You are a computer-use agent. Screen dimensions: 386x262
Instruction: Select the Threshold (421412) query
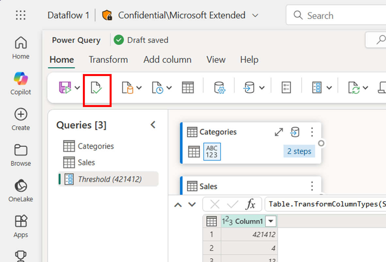[x=108, y=179]
